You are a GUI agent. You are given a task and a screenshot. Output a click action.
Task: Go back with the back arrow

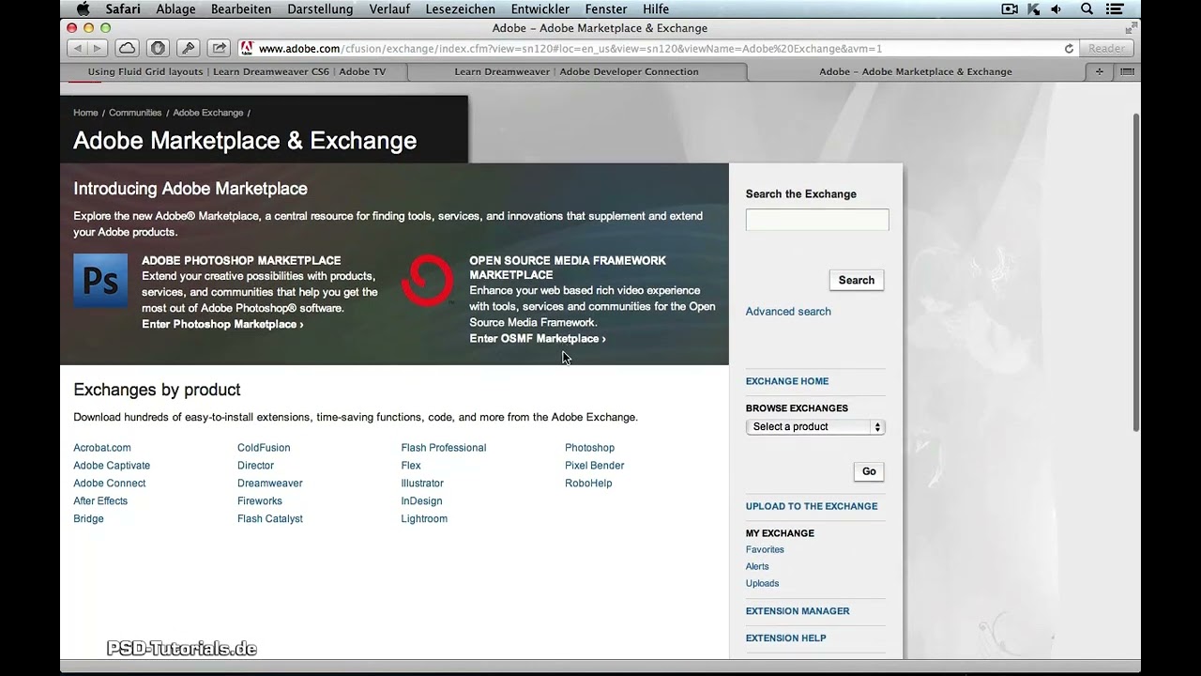pyautogui.click(x=77, y=48)
